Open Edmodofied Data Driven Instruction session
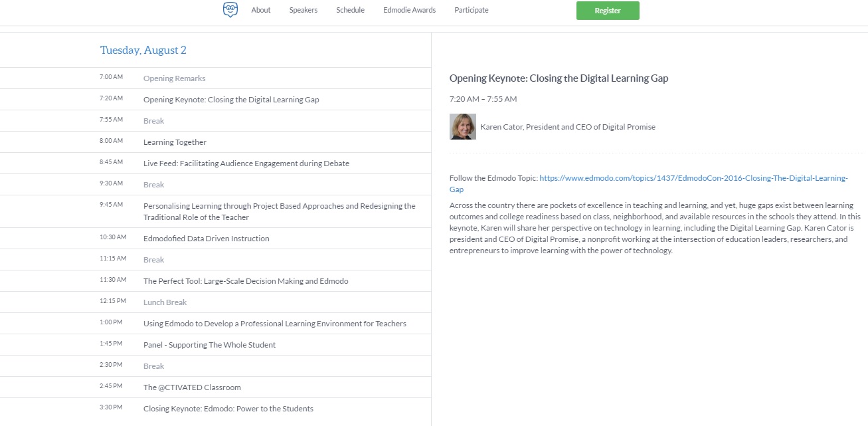 [206, 239]
